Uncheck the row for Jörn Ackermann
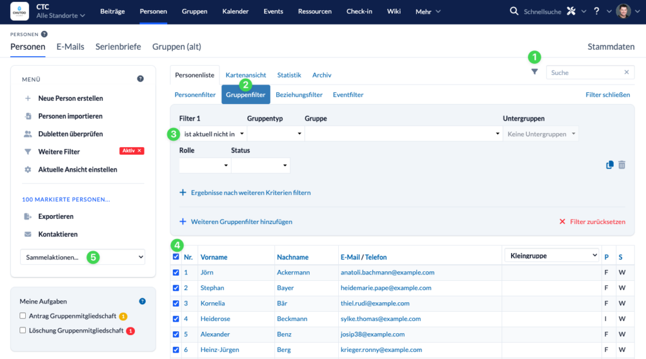 coord(176,273)
